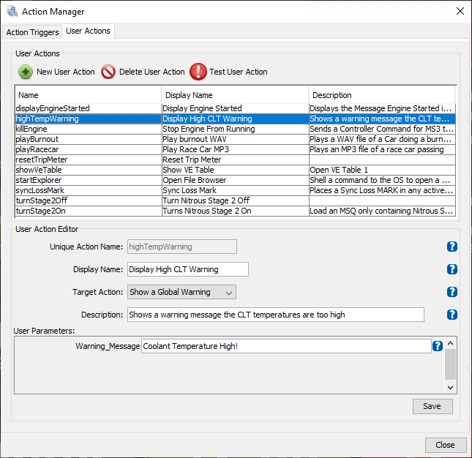Click the User Parameters scrollbar up arrow
The width and height of the screenshot is (472, 458).
pos(450,343)
